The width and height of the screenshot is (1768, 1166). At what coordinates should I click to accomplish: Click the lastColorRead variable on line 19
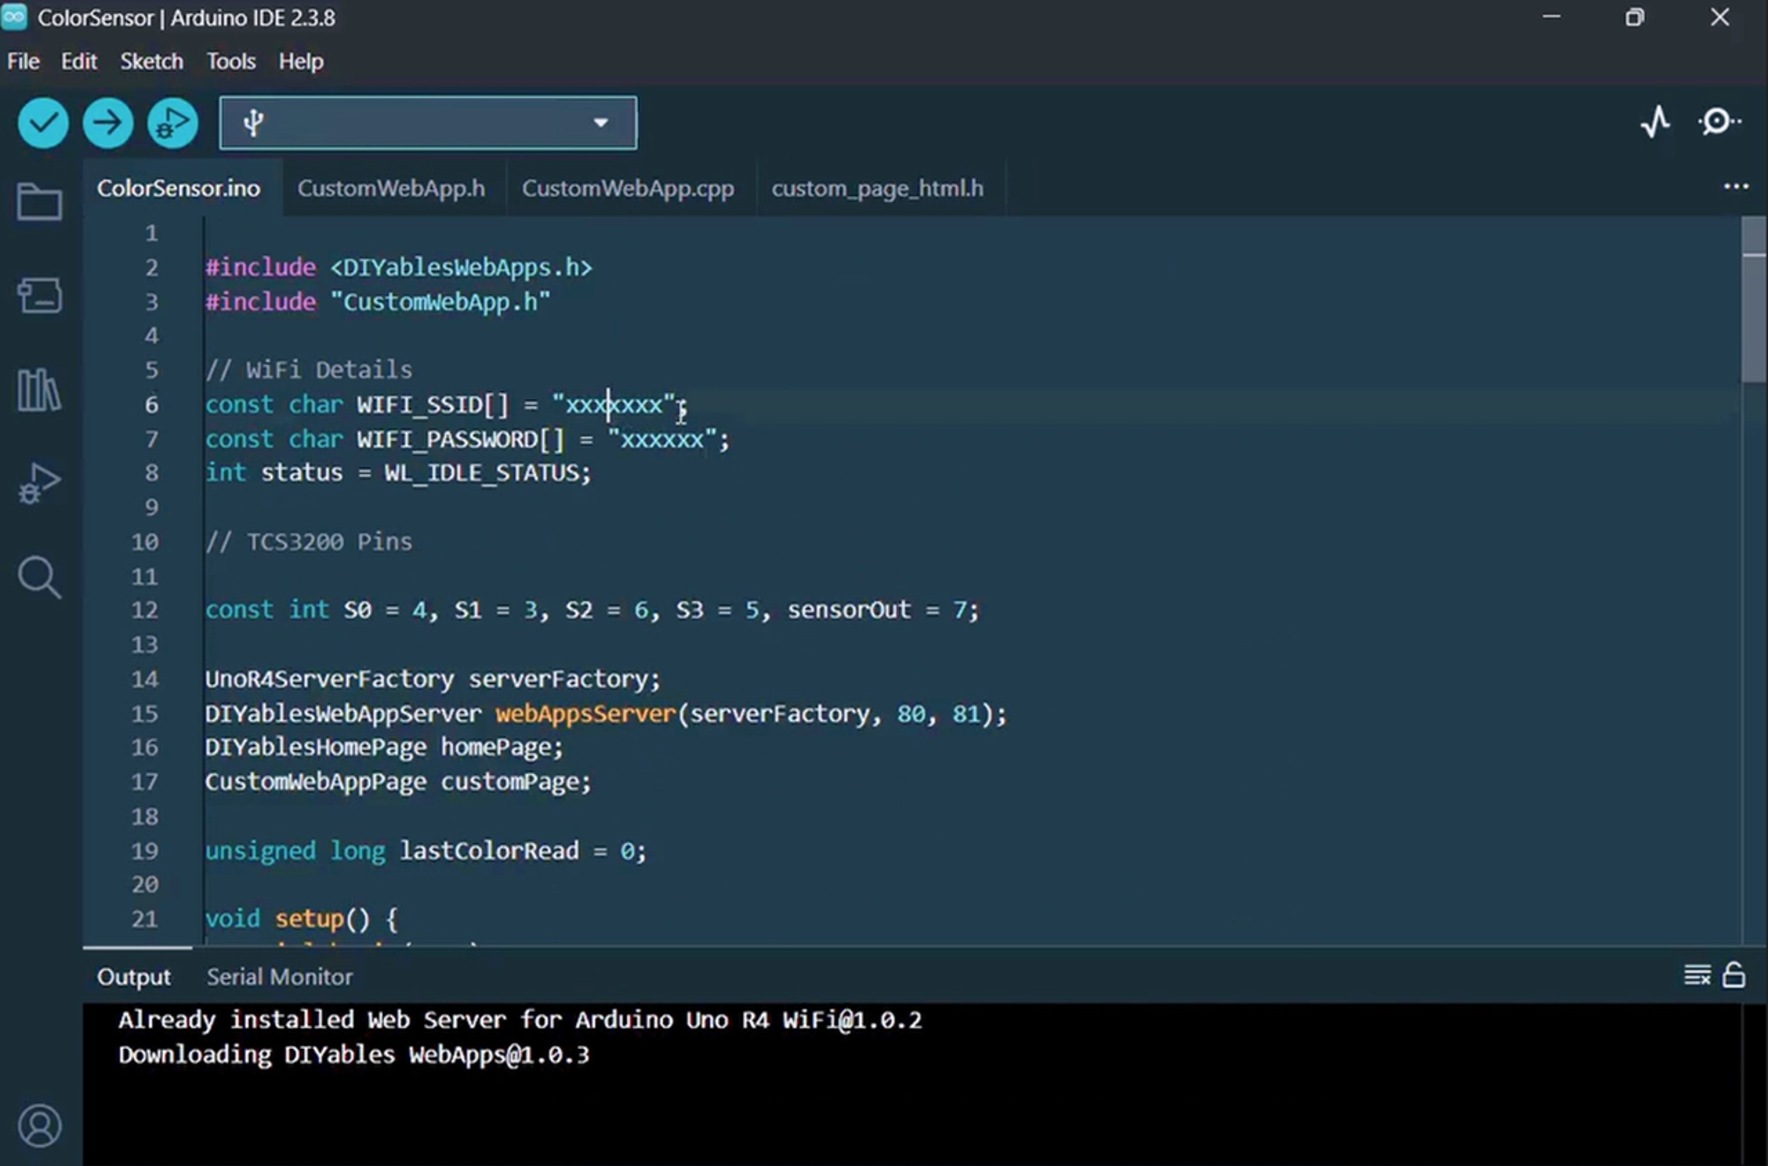[x=489, y=851]
